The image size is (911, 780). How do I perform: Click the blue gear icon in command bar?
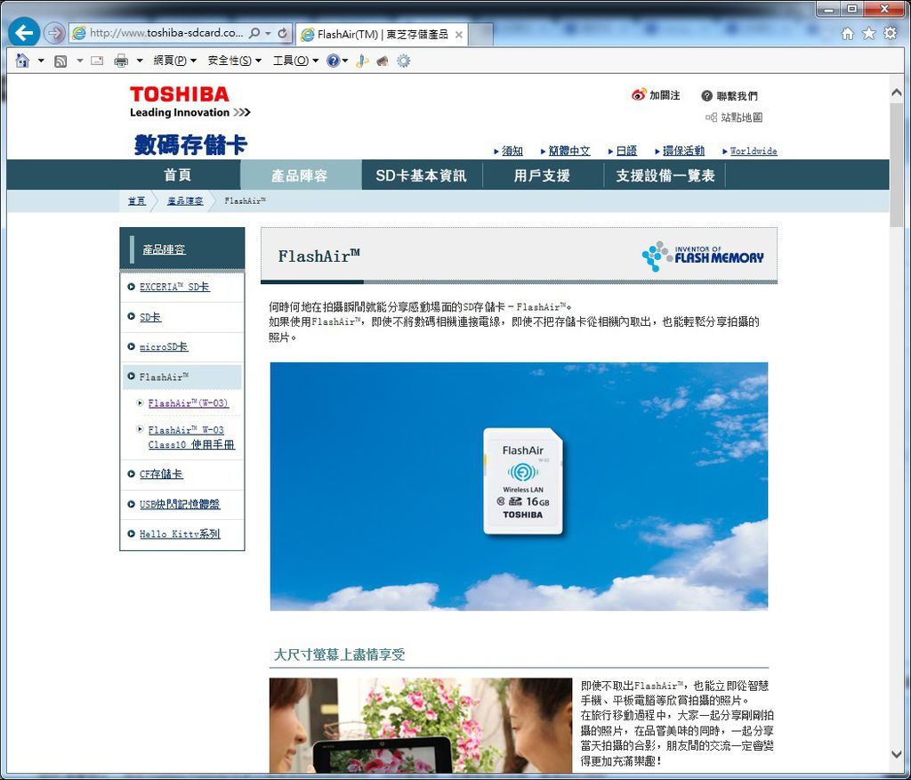pyautogui.click(x=403, y=61)
